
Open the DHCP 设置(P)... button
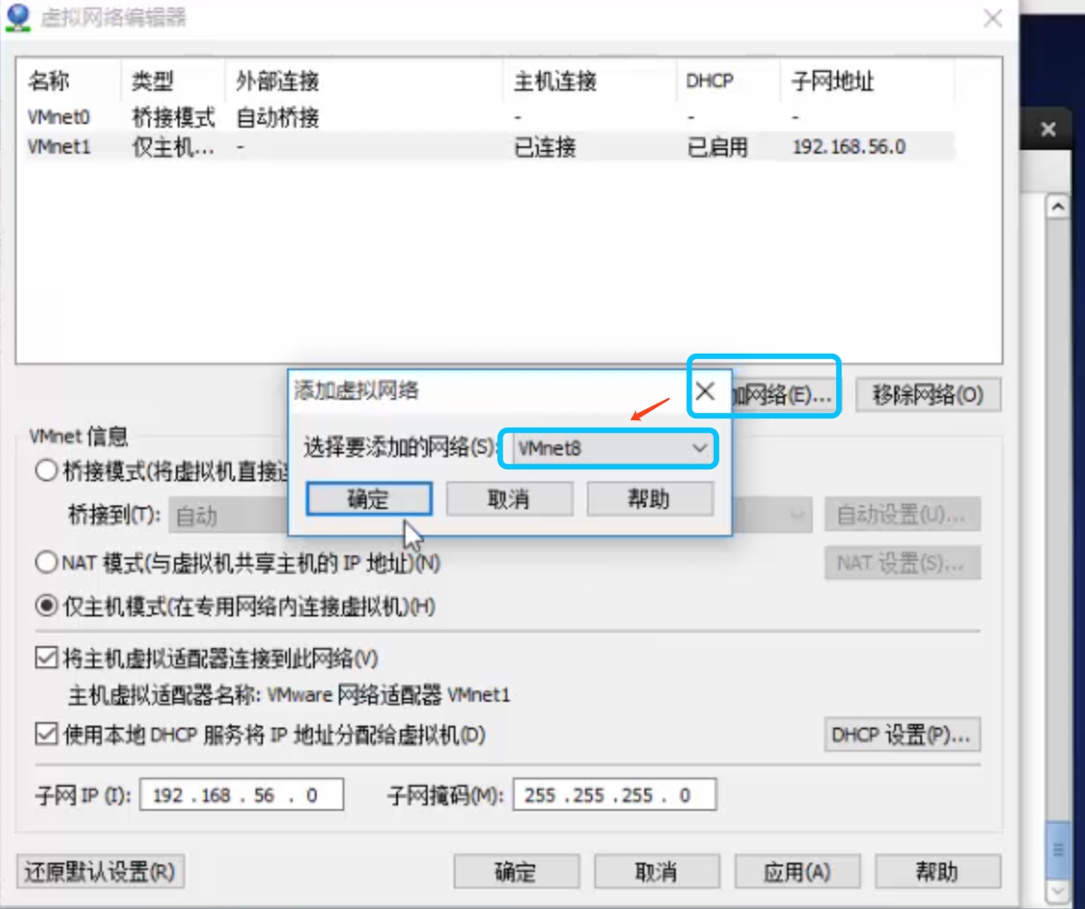tap(903, 734)
